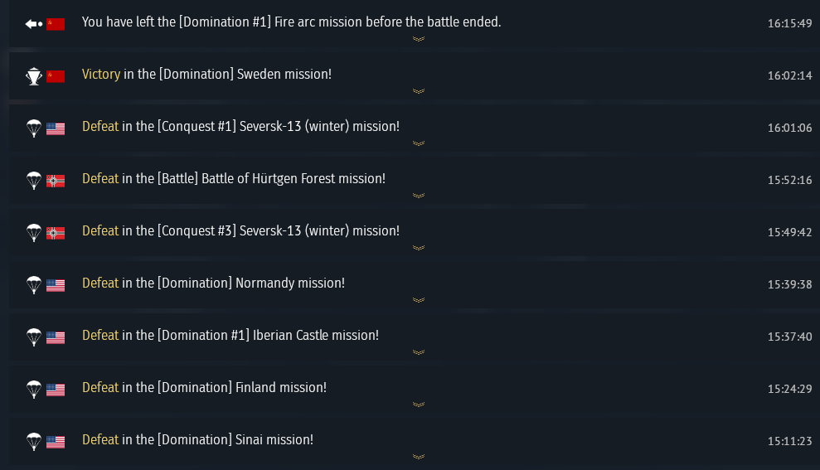Screen dimensions: 820x470
Task: Open the Defeat in Iberian Castle message
Action: click(x=230, y=336)
